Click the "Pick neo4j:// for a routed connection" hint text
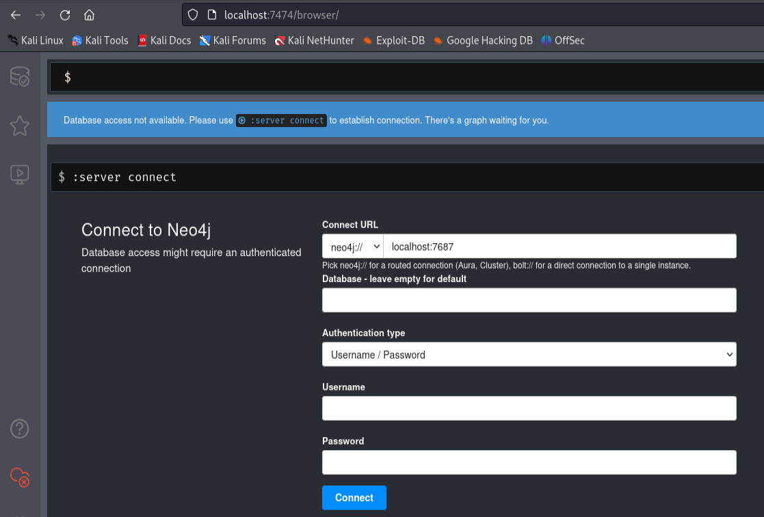 [506, 266]
